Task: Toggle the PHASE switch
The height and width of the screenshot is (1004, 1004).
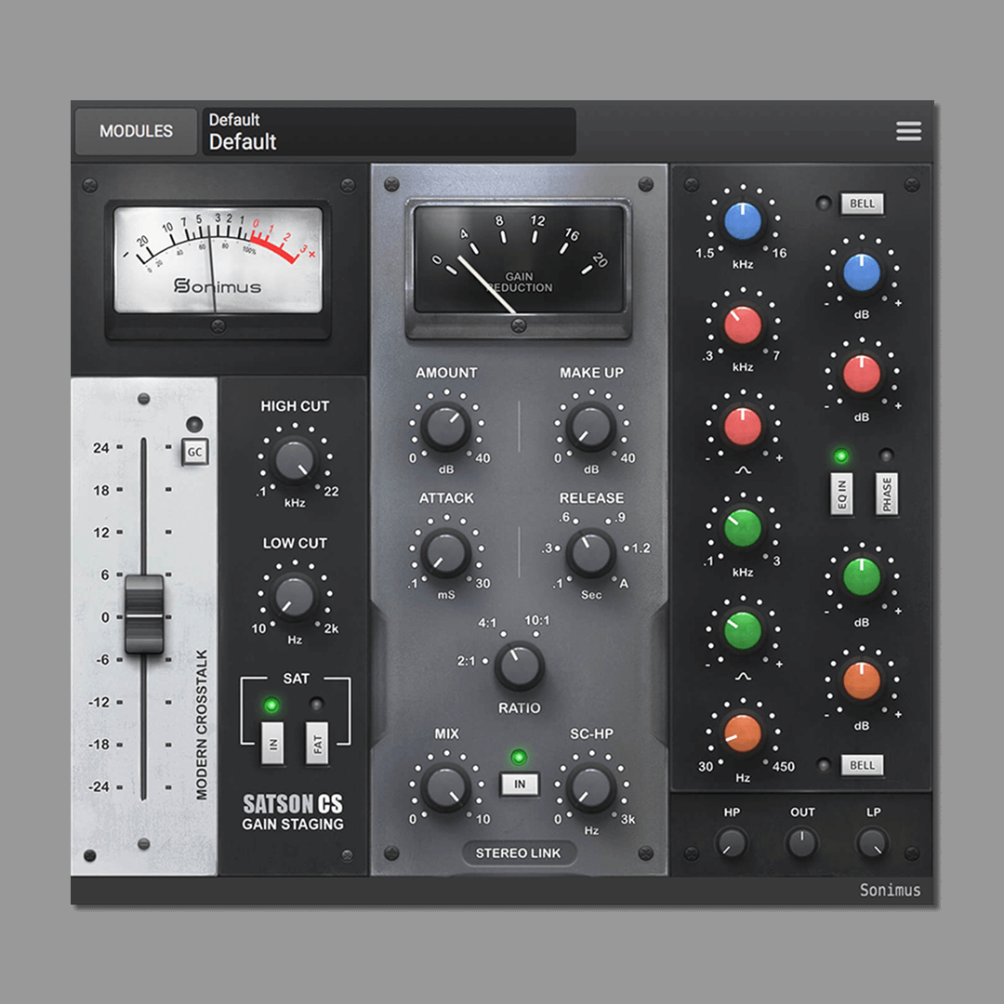Action: (x=887, y=494)
